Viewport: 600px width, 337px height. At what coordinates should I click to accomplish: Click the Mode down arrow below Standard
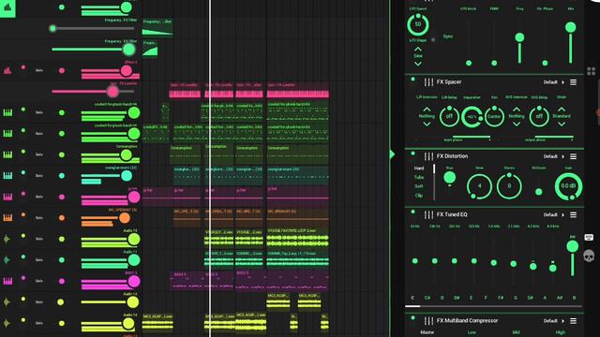point(562,124)
